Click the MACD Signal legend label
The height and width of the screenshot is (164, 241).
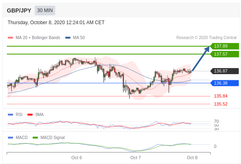[x=52, y=137]
